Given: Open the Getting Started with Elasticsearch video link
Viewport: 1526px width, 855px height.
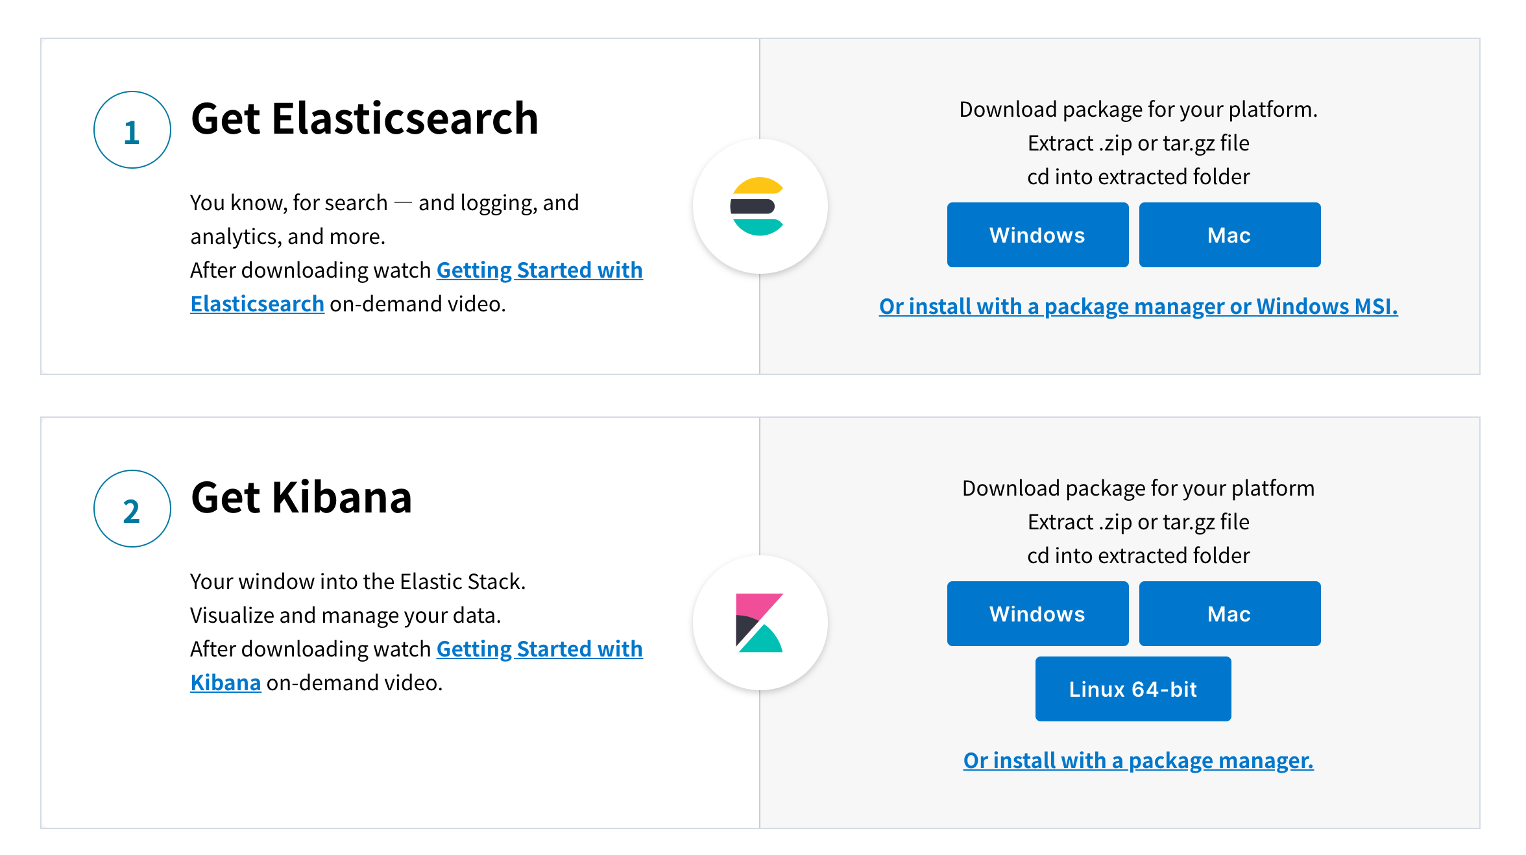Looking at the screenshot, I should point(539,271).
